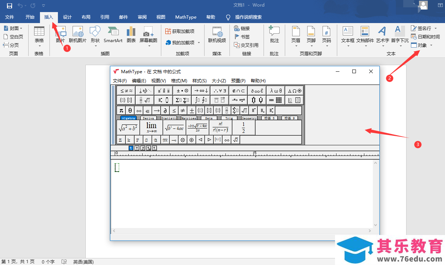This screenshot has width=445, height=265.
Task: Open the matrix templates palette
Action: (276, 100)
